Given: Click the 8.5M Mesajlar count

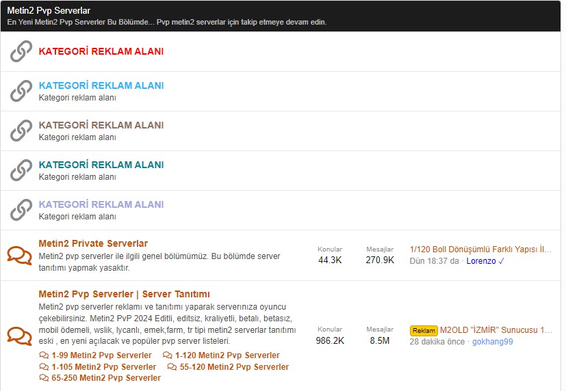Looking at the screenshot, I should point(380,340).
